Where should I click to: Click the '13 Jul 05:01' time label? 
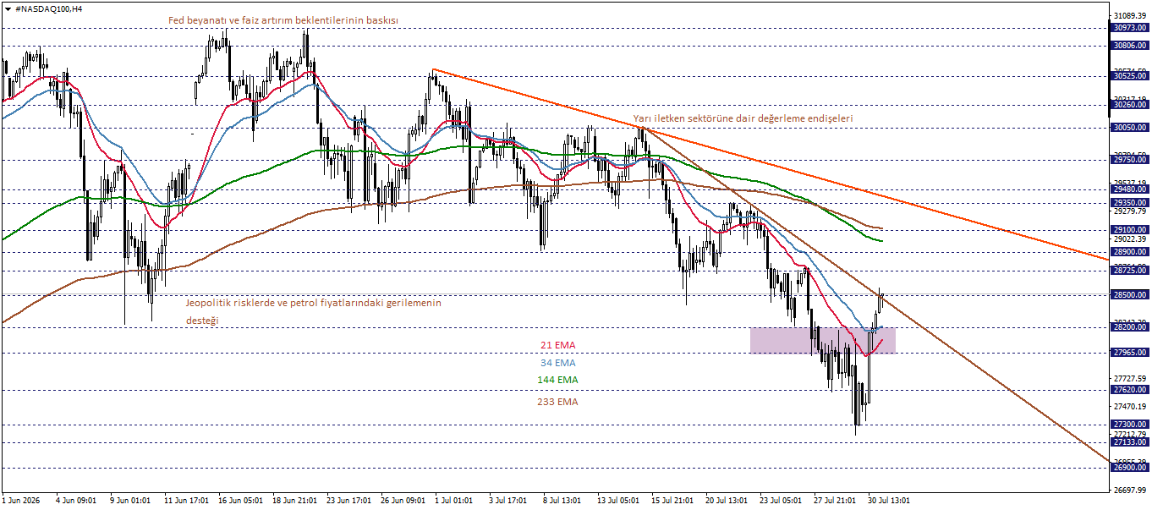619,500
